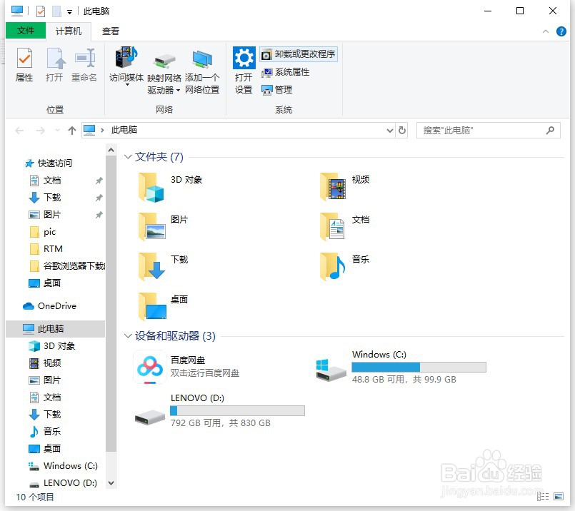Click Manage (管理) button in ribbon
The width and height of the screenshot is (575, 511).
tap(277, 90)
